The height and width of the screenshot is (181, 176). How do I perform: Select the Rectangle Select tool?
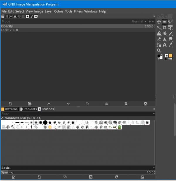click(x=165, y=22)
